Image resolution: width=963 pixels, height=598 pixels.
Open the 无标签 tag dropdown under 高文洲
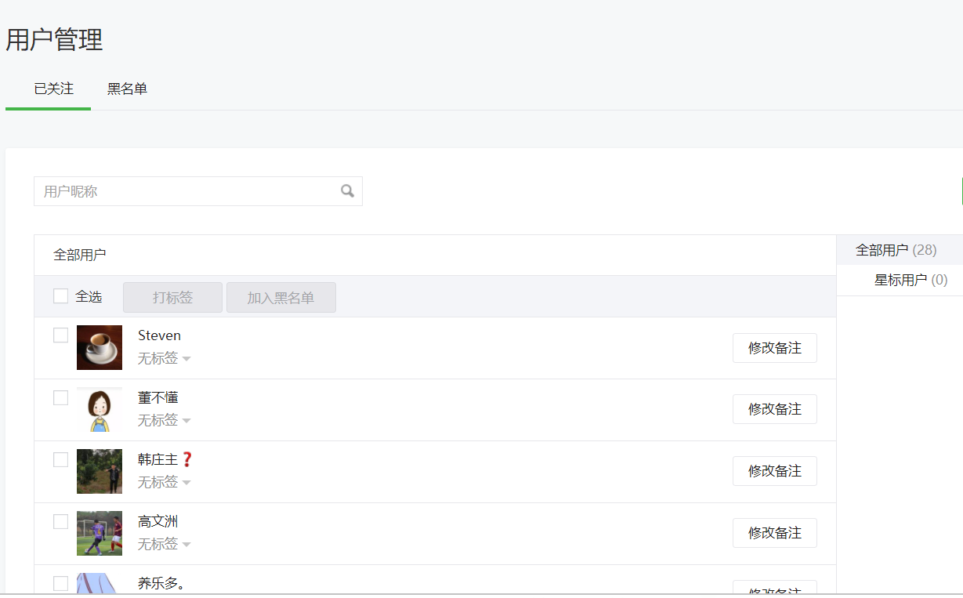pos(165,544)
